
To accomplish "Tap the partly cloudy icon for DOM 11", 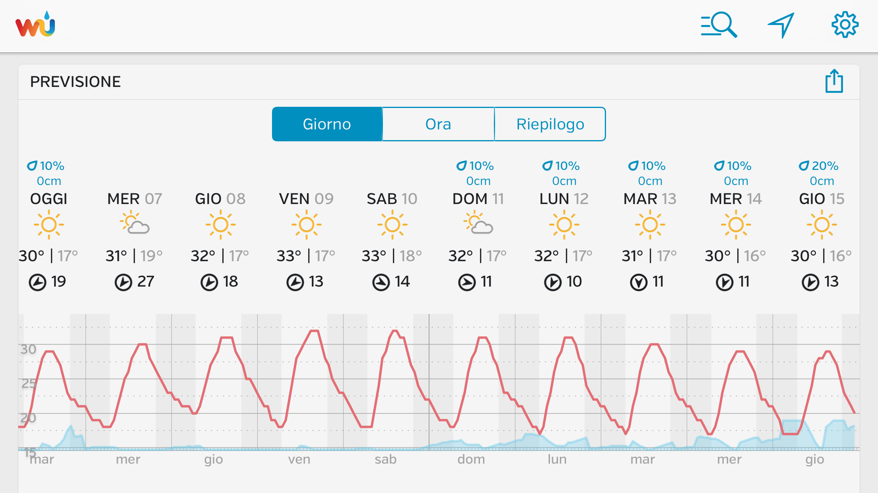I will coord(478,224).
